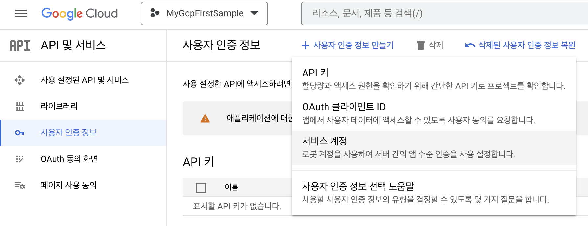
Task: Click the 사용자 인증 정보 page title
Action: 221,45
